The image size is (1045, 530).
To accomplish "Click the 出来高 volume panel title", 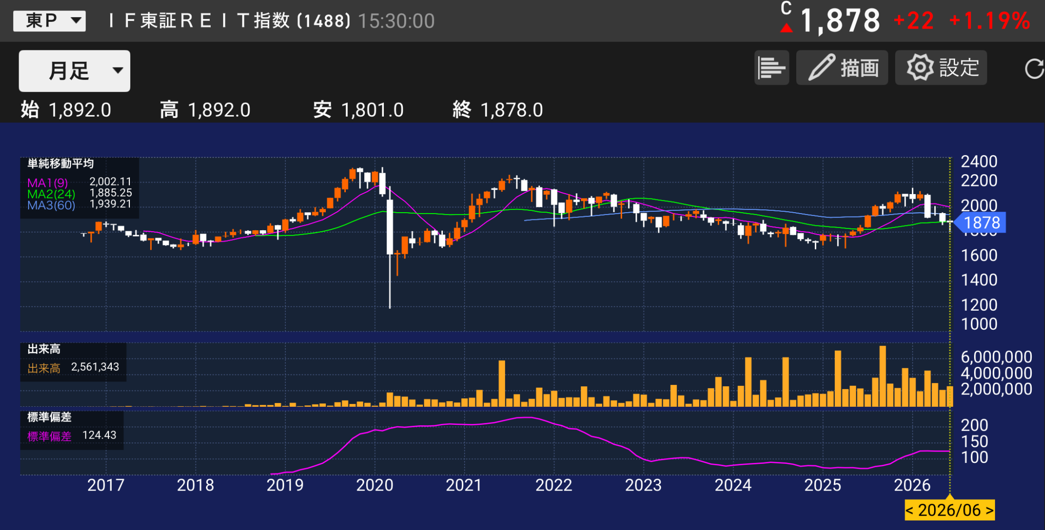I will pyautogui.click(x=44, y=349).
